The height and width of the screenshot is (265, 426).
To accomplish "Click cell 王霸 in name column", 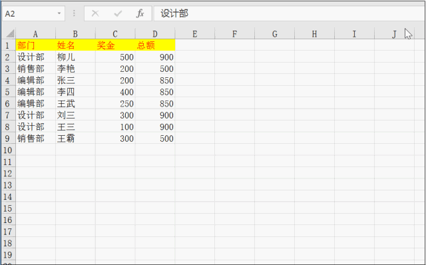I will coord(75,138).
